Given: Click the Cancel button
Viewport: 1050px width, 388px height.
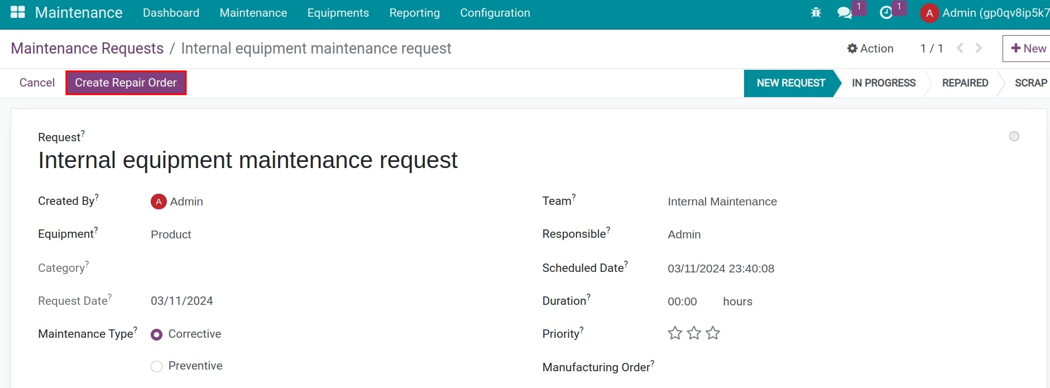Looking at the screenshot, I should click(x=37, y=83).
